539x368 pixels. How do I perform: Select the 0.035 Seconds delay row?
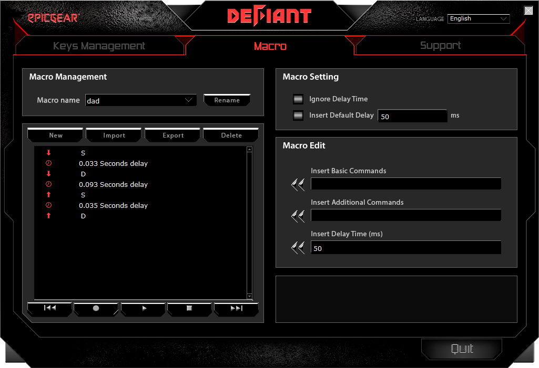[x=140, y=205]
